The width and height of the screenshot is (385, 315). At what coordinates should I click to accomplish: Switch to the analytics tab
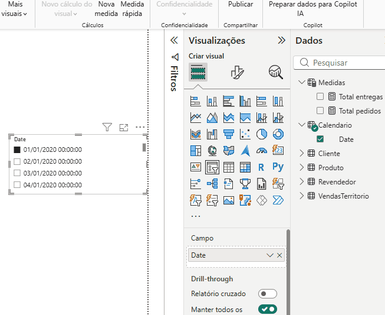pyautogui.click(x=276, y=72)
